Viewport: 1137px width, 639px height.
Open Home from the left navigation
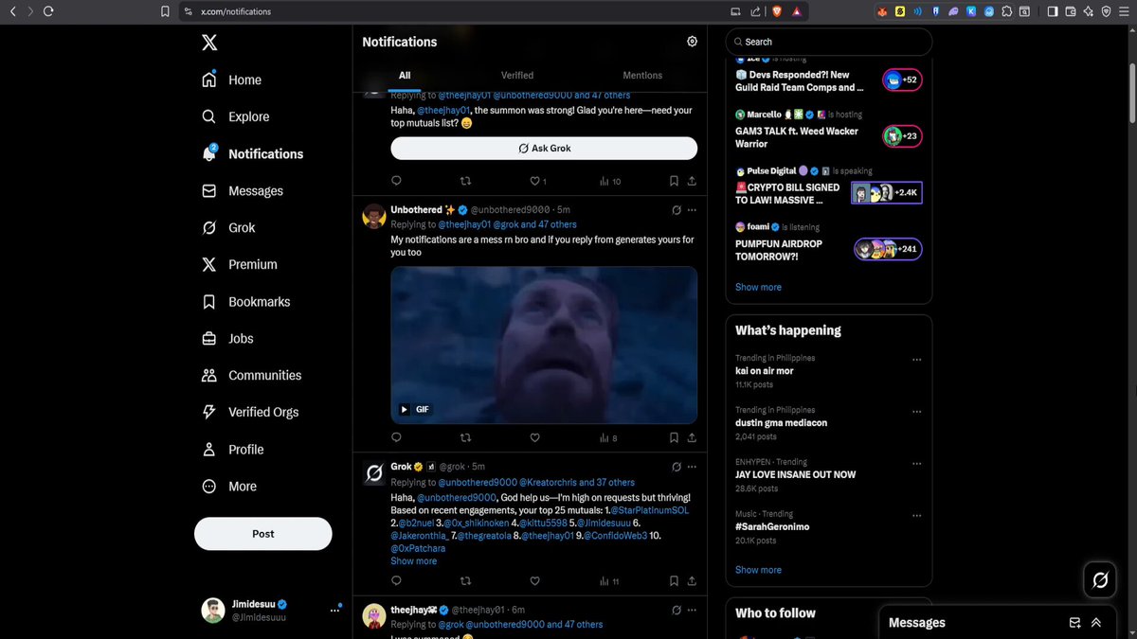tap(232, 80)
